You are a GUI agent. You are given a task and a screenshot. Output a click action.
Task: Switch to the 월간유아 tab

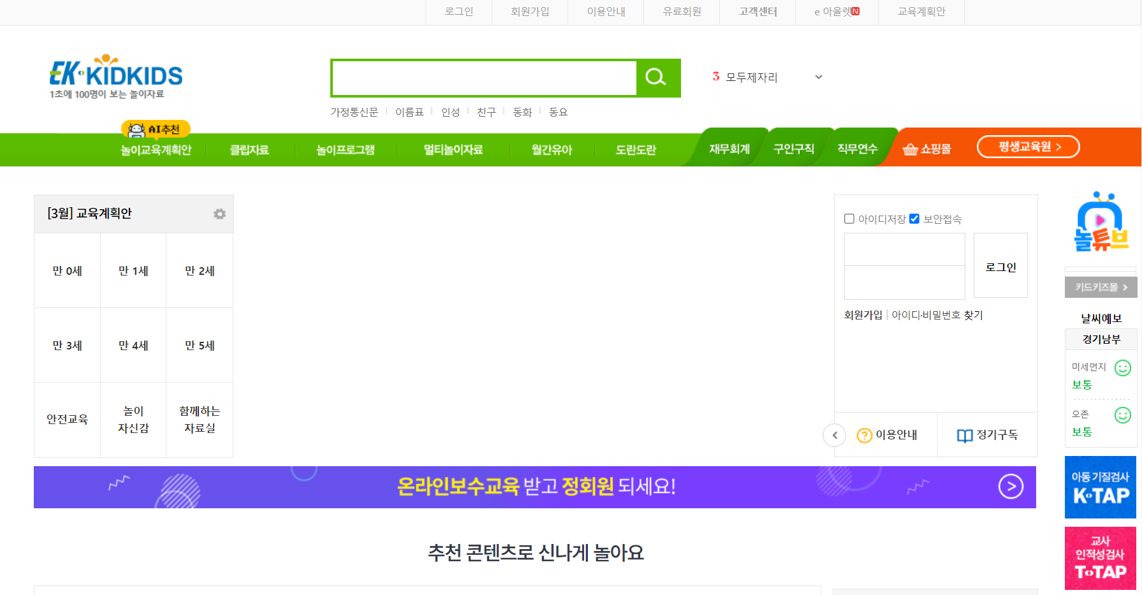pos(551,150)
